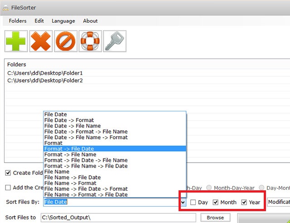Screen dimensions: 290x223
Task: Open the Language menu
Action: [x=63, y=21]
